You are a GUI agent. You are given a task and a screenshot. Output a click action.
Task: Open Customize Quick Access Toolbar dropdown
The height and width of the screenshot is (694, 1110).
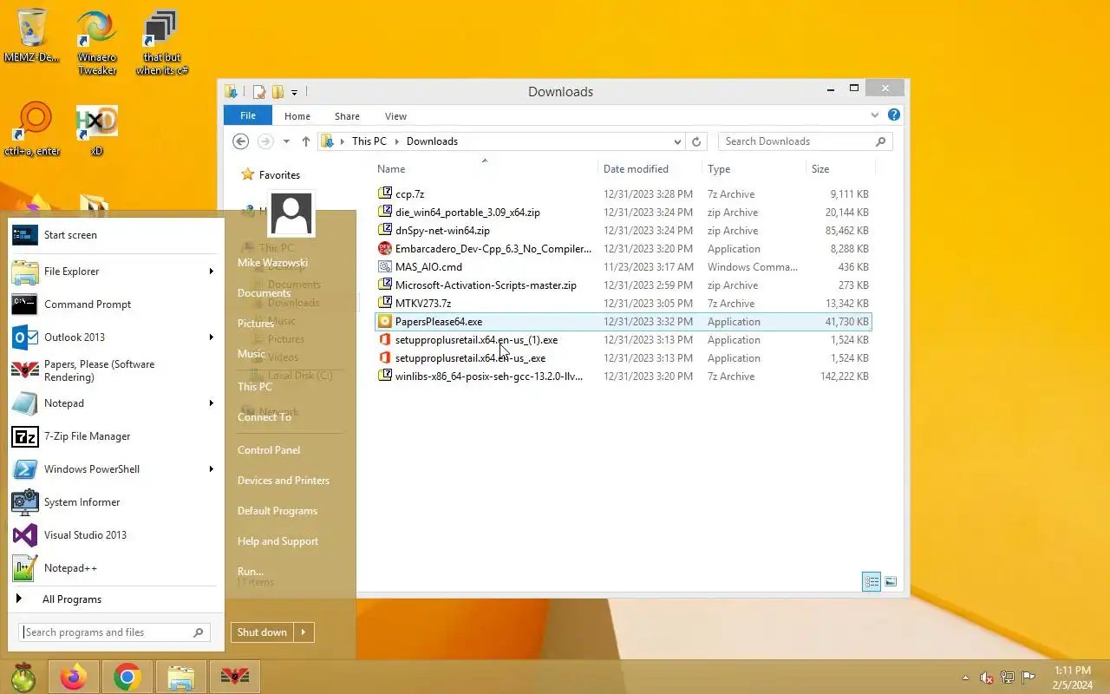(x=295, y=92)
